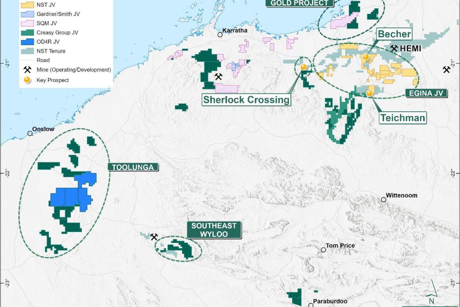Viewport: 460px width, 307px height.
Task: Click the Sherlock Crossing prospect marker
Action: pos(303,66)
